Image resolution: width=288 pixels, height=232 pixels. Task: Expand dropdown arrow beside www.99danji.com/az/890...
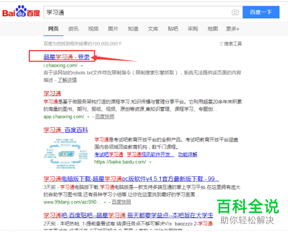tap(105, 202)
